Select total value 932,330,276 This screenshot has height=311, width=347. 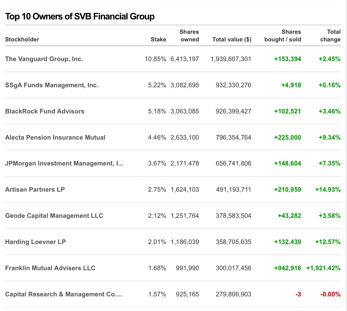tap(233, 85)
